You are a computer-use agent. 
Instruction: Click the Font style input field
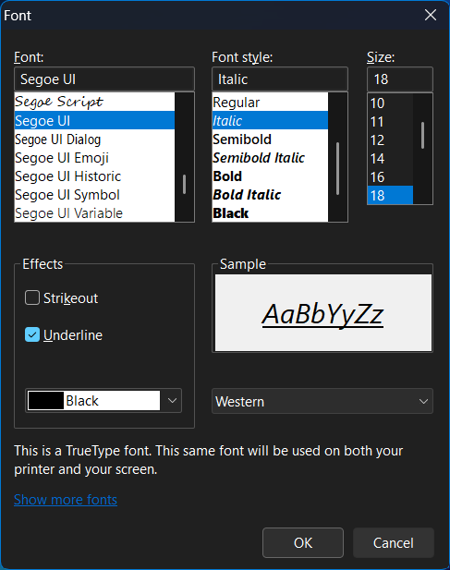point(280,79)
